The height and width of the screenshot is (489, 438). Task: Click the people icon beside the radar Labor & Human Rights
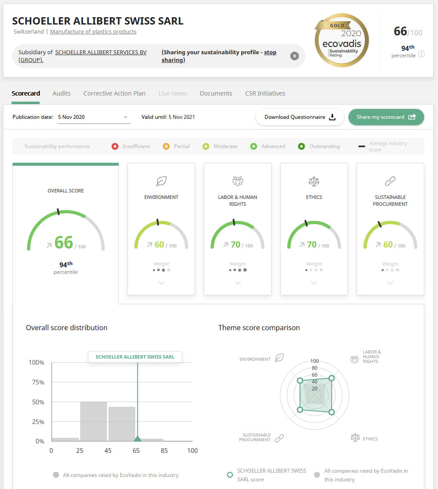[x=355, y=359]
